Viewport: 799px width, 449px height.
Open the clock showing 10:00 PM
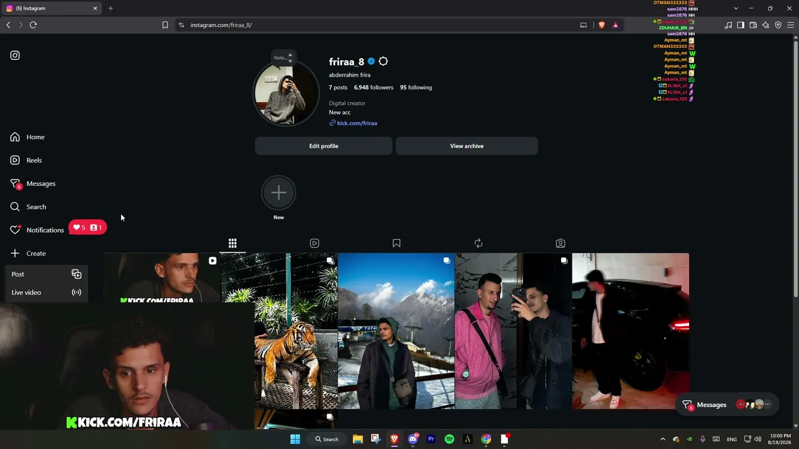coord(780,439)
